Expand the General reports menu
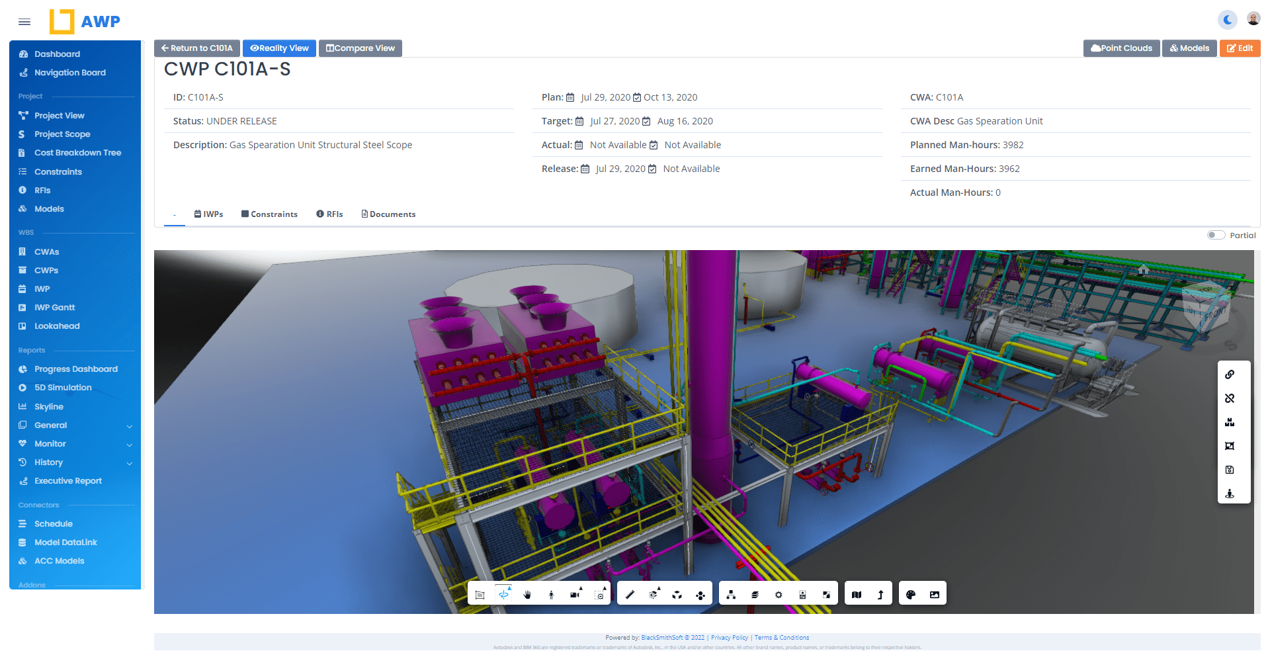This screenshot has width=1270, height=651. pyautogui.click(x=75, y=425)
